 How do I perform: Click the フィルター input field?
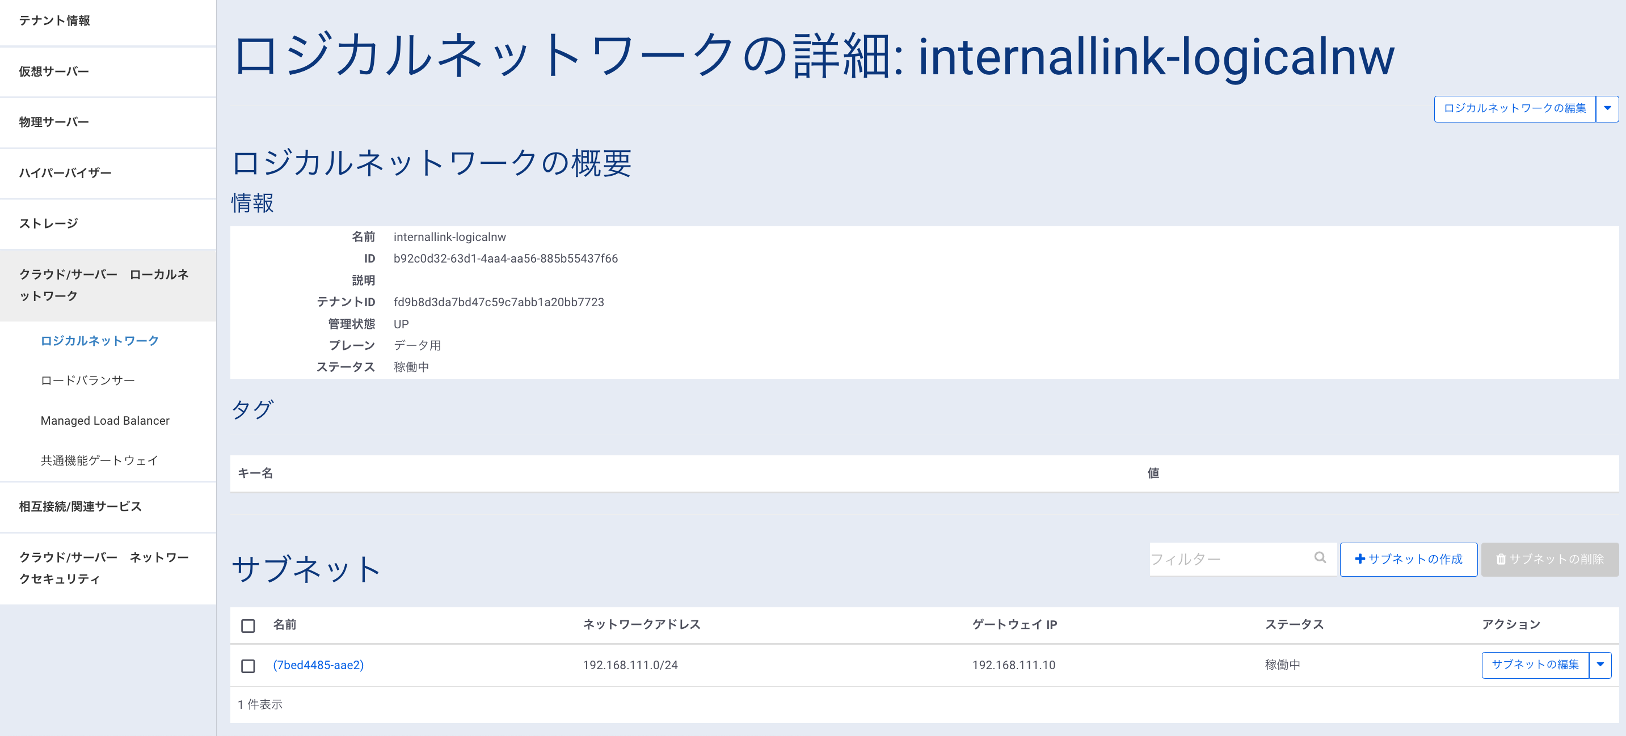(x=1231, y=559)
